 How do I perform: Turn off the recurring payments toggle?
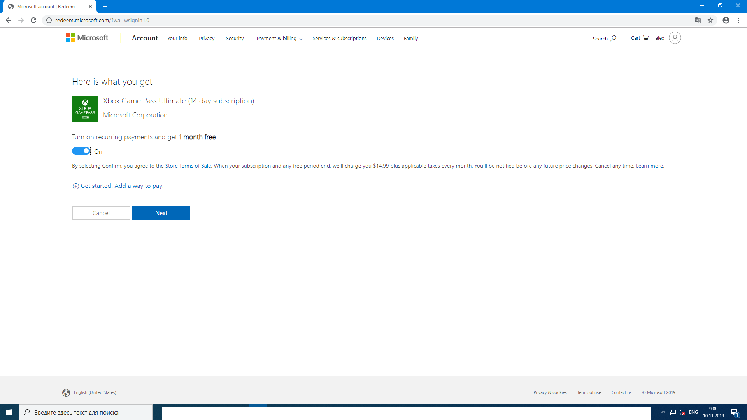(81, 151)
